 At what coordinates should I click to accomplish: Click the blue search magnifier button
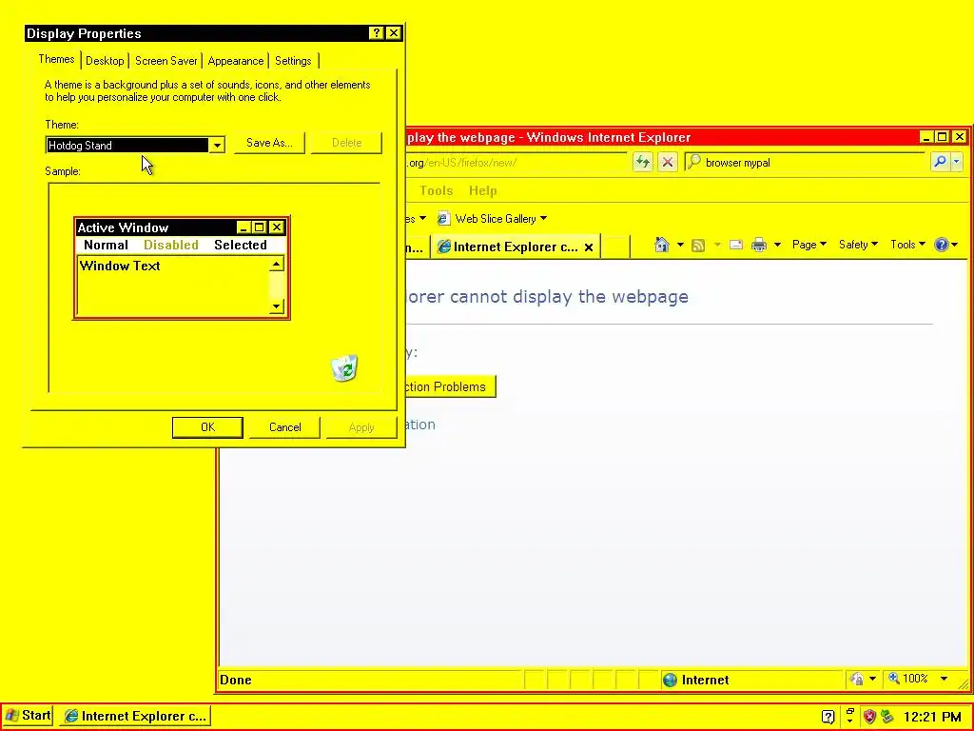click(940, 162)
